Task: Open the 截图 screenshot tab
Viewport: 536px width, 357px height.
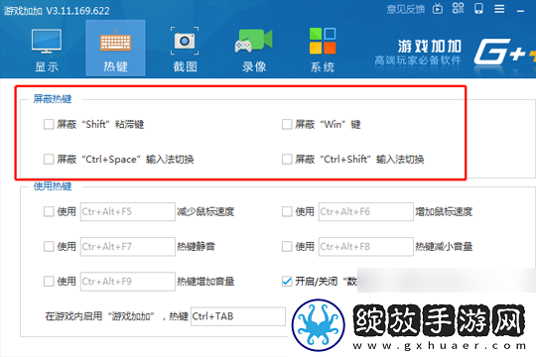Action: (x=185, y=51)
